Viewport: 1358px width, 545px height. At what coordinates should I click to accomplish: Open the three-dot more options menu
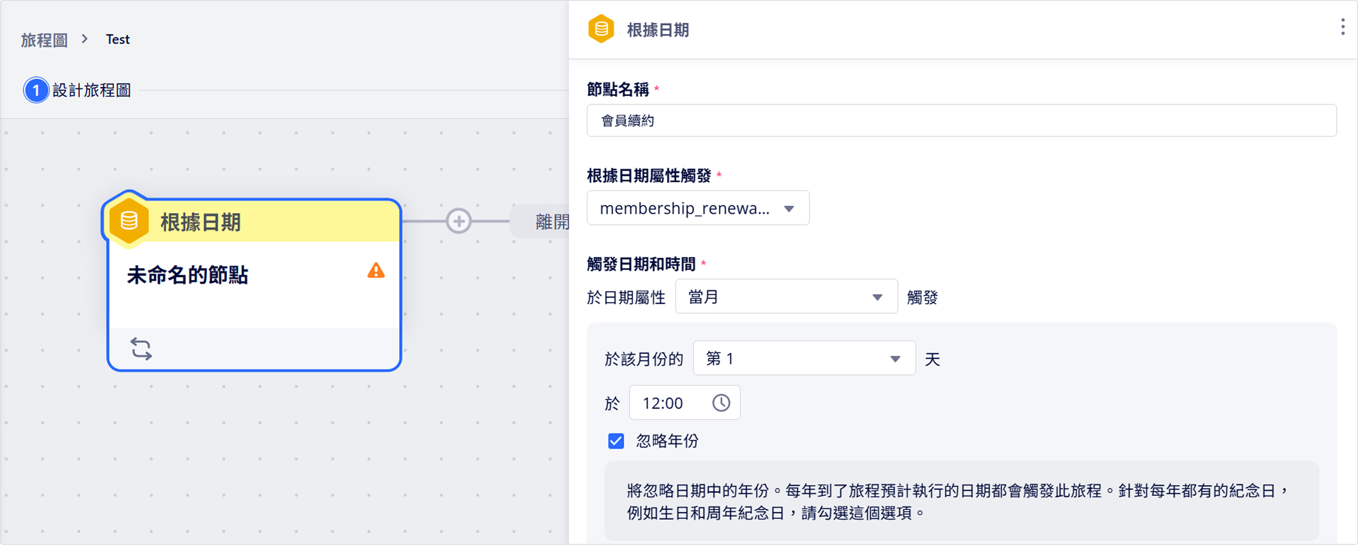click(x=1342, y=27)
